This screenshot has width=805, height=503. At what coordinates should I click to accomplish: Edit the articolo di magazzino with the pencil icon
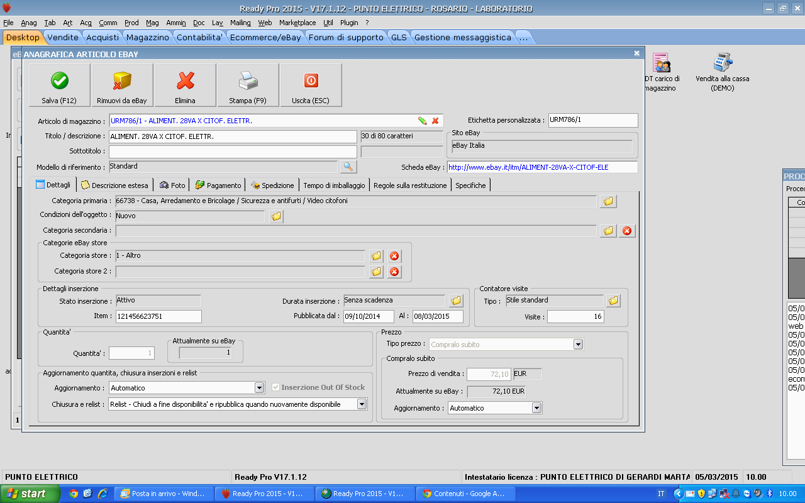tap(423, 121)
